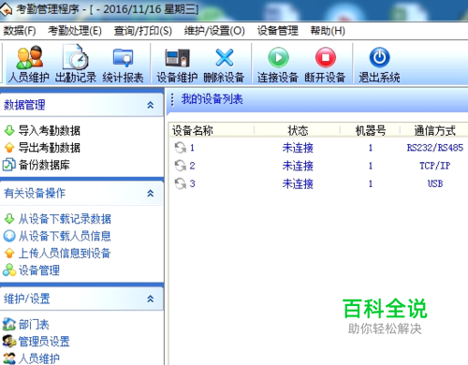Click 未连接 status of device 3
Screen dimensions: 468x365
pyautogui.click(x=298, y=183)
